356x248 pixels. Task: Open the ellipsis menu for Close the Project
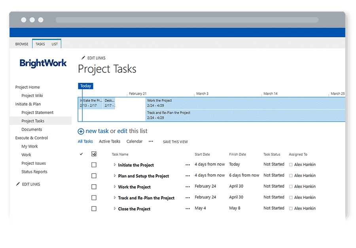pos(187,208)
